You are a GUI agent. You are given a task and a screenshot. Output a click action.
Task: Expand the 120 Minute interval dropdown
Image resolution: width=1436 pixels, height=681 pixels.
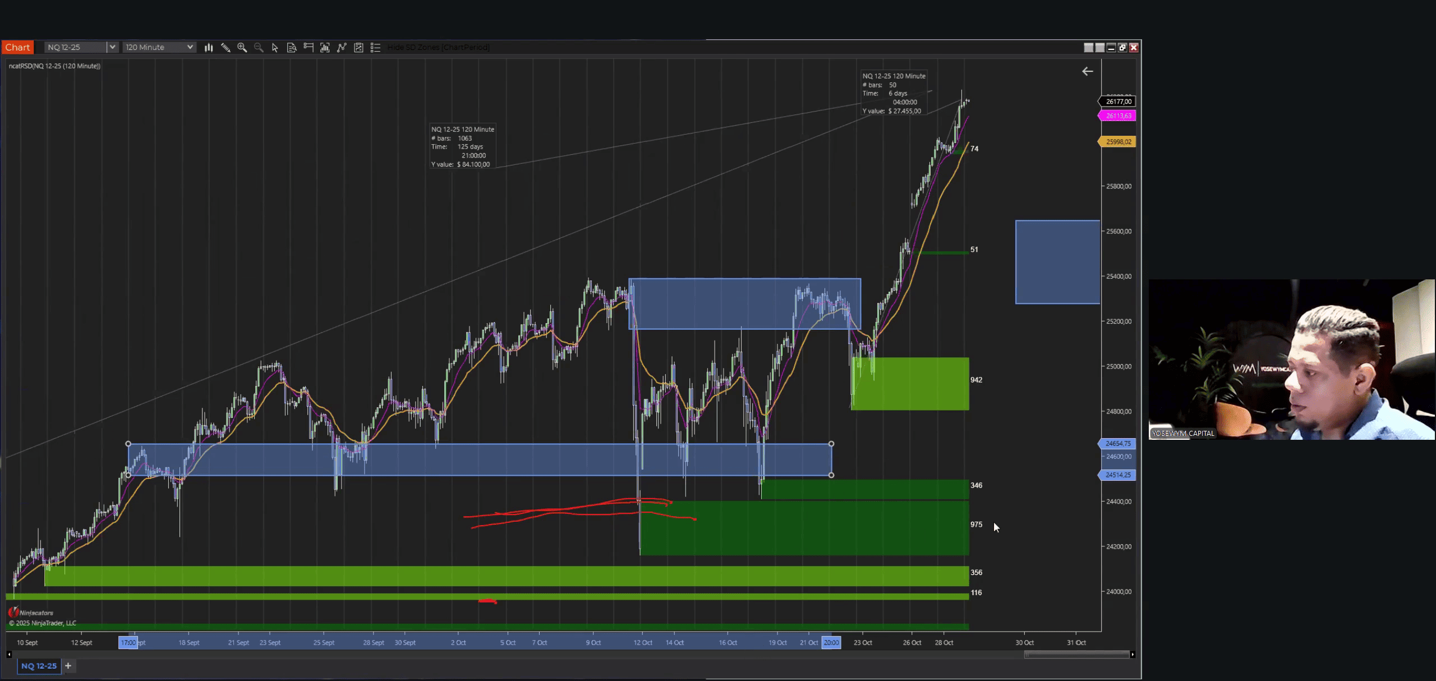[x=190, y=48]
